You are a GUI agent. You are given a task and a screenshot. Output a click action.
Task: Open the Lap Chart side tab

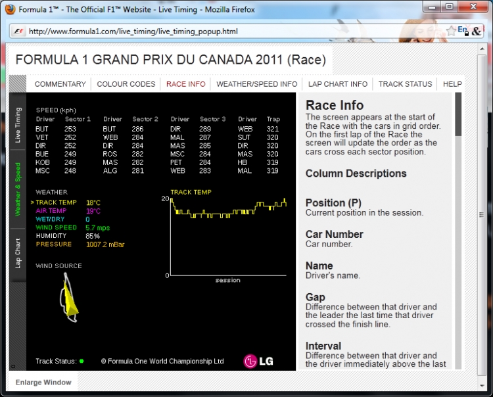click(18, 253)
